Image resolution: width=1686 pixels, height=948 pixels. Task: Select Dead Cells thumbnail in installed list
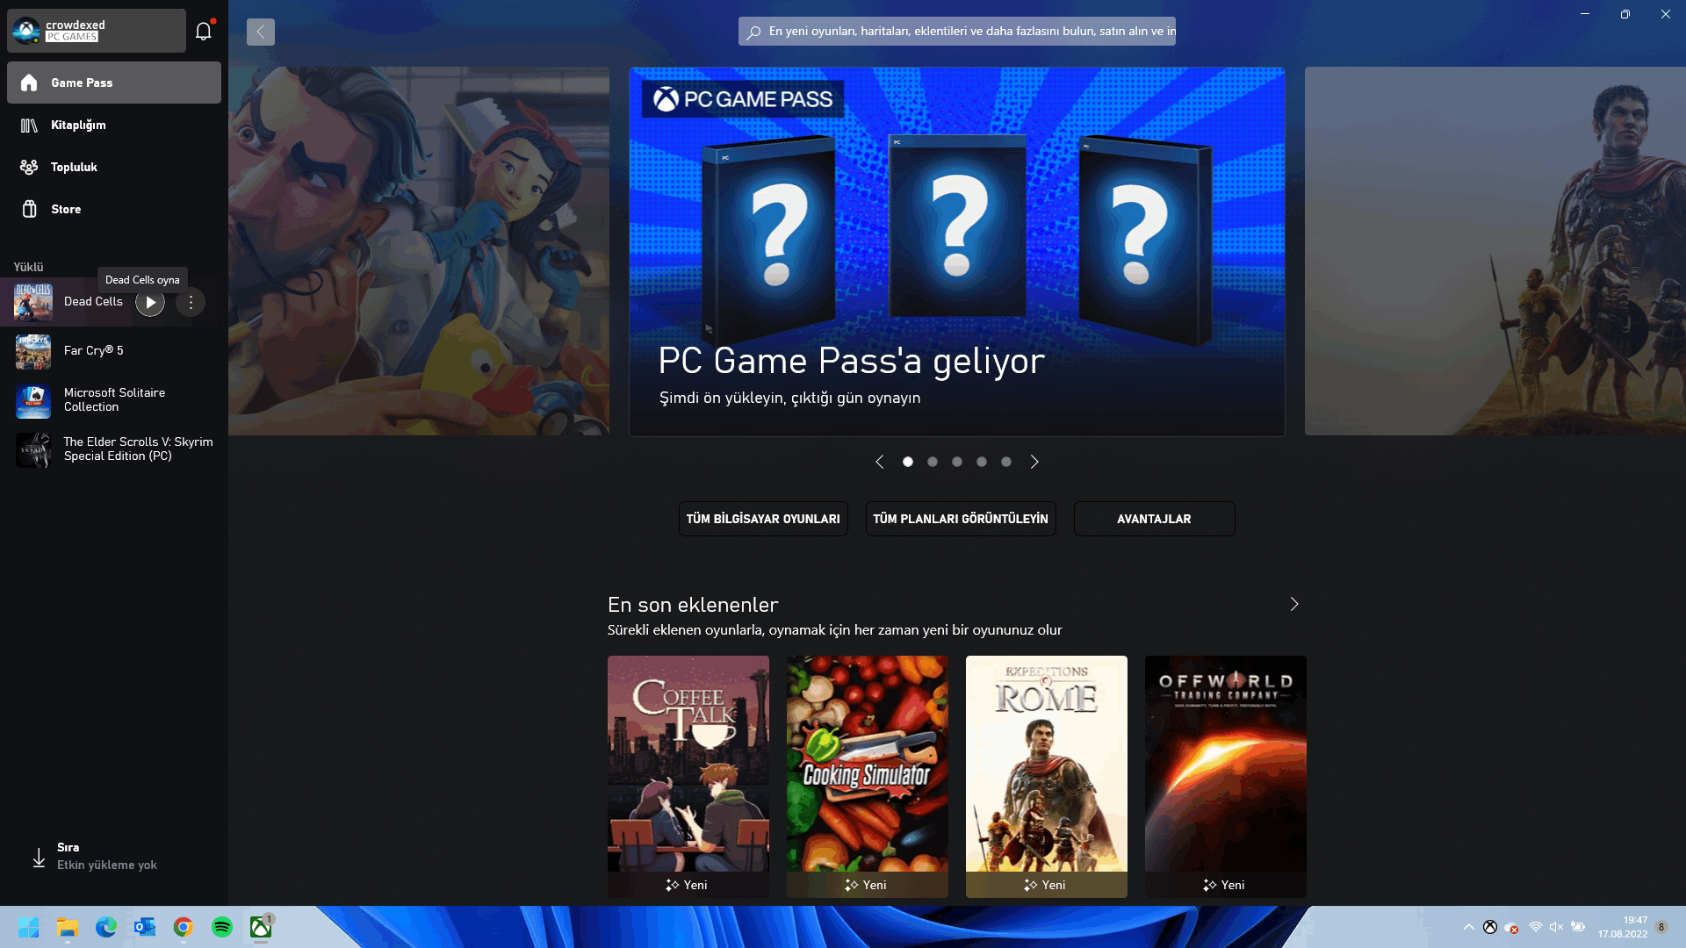click(x=33, y=302)
